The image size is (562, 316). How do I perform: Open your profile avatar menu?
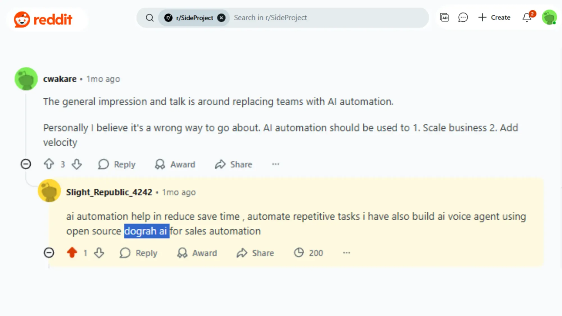[x=549, y=17]
